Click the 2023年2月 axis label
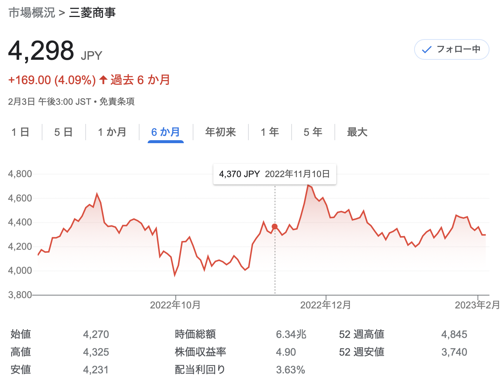 [477, 305]
